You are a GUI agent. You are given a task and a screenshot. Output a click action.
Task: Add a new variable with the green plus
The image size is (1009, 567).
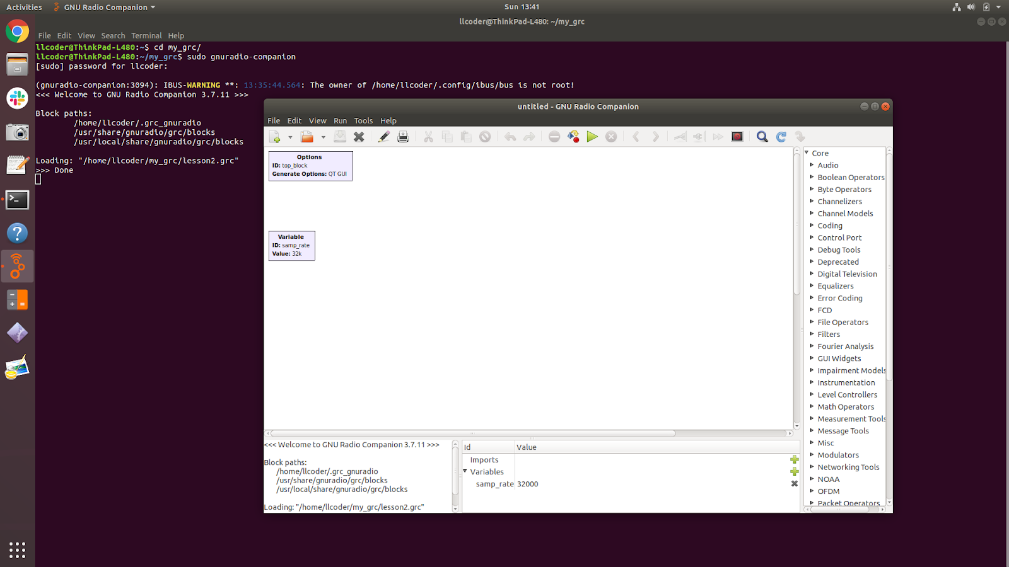795,472
